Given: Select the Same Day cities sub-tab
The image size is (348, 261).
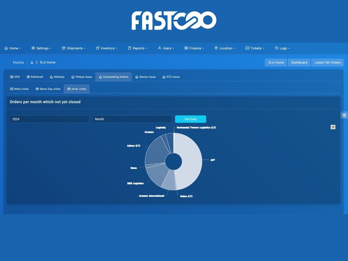Looking at the screenshot, I should (48, 89).
